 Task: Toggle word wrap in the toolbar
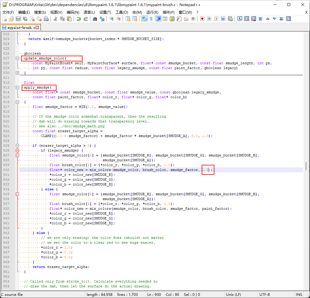144,19
